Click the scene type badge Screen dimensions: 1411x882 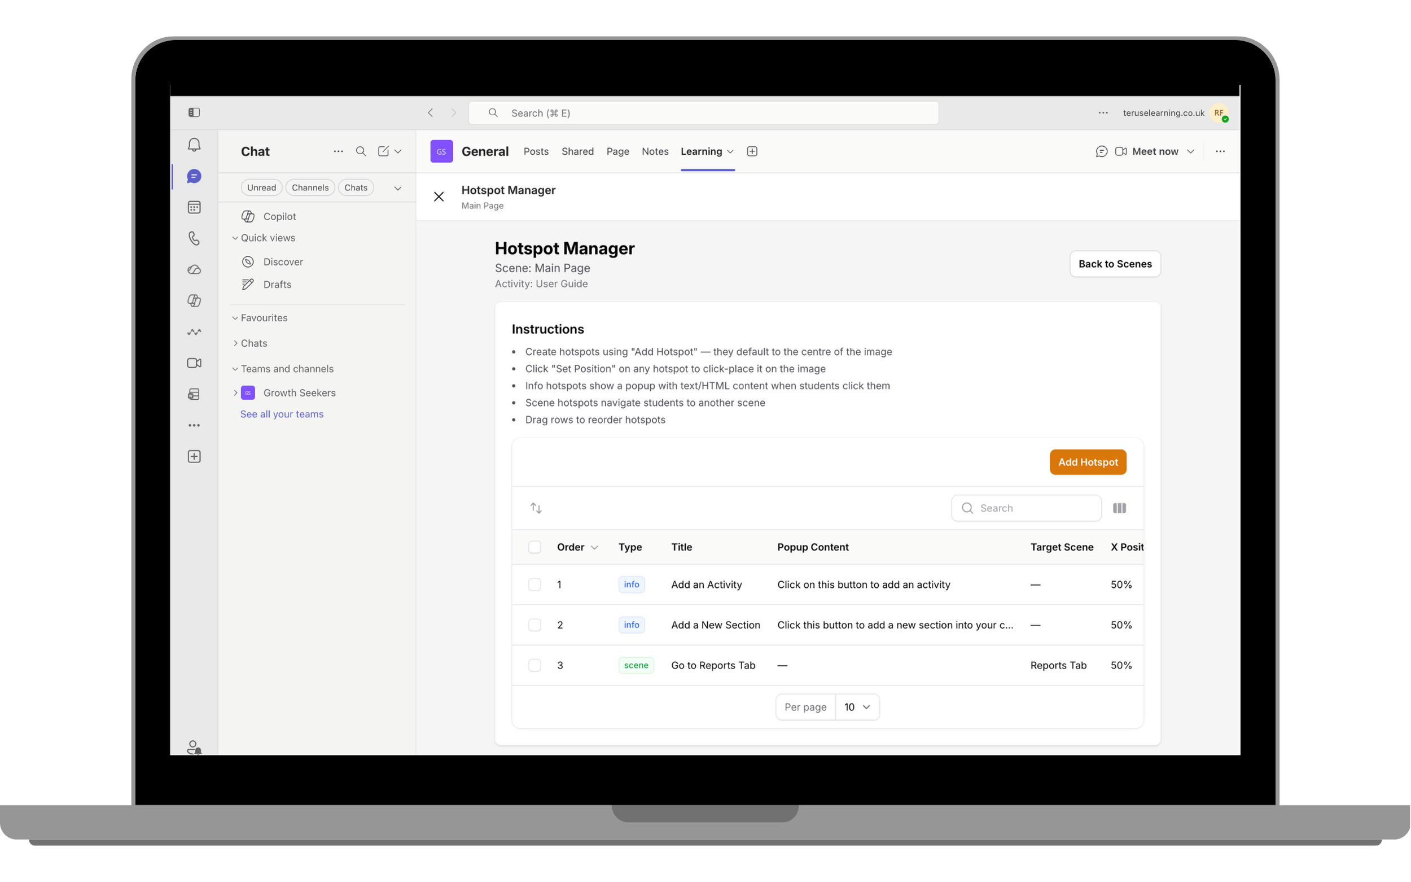pos(636,665)
